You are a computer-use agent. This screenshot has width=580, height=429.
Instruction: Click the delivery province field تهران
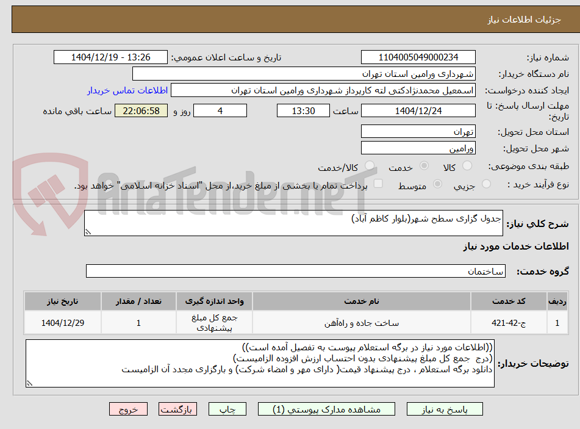[418, 132]
